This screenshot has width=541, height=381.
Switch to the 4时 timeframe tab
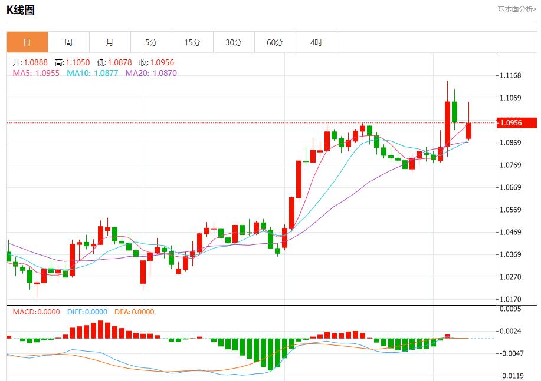click(316, 42)
